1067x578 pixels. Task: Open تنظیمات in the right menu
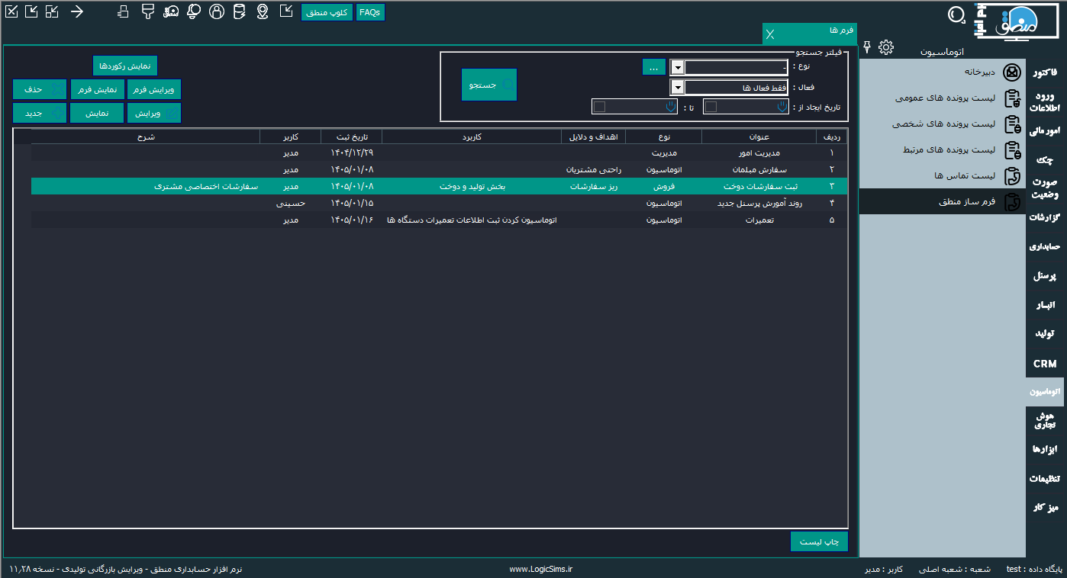point(1044,478)
